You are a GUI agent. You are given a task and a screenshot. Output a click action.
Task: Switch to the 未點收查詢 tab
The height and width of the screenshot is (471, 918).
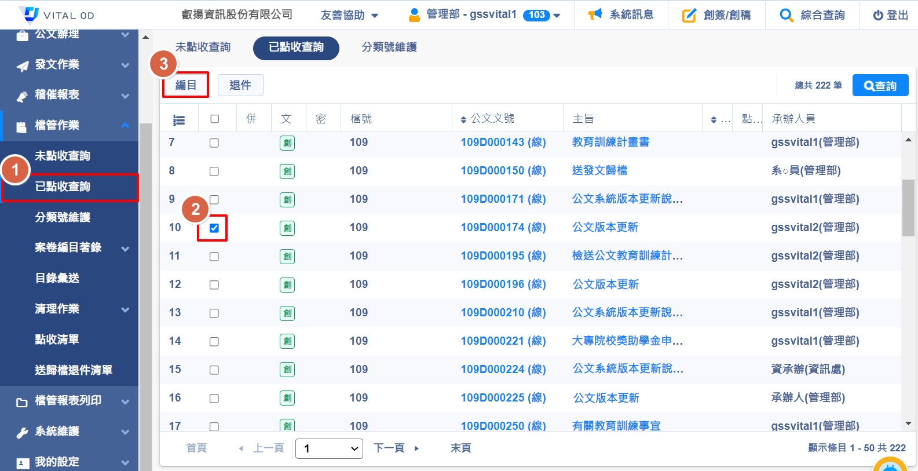tap(203, 47)
